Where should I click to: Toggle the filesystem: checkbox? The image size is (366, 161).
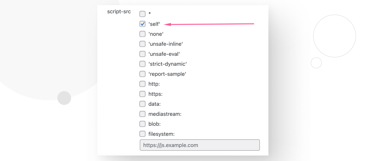pos(142,134)
